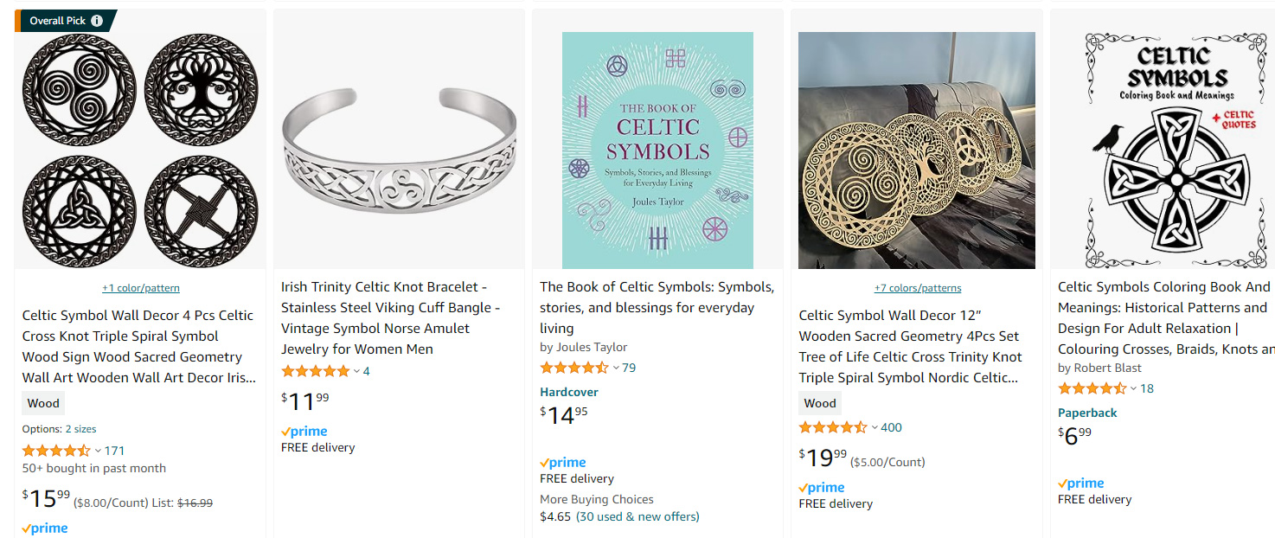1275x538 pixels.
Task: Open the "30 used & new offers" link
Action: coord(650,516)
